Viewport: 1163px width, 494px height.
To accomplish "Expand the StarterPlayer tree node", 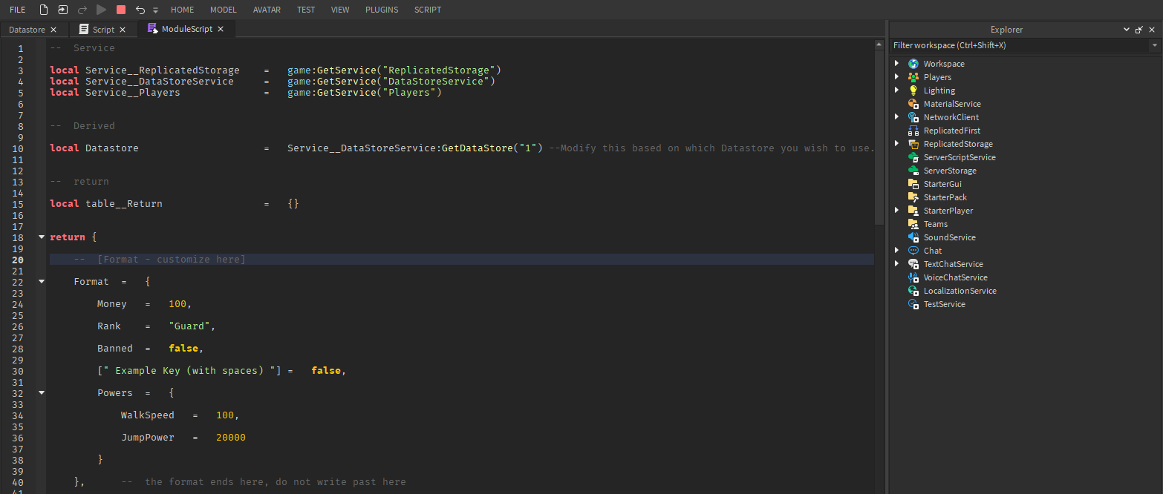I will coord(897,211).
